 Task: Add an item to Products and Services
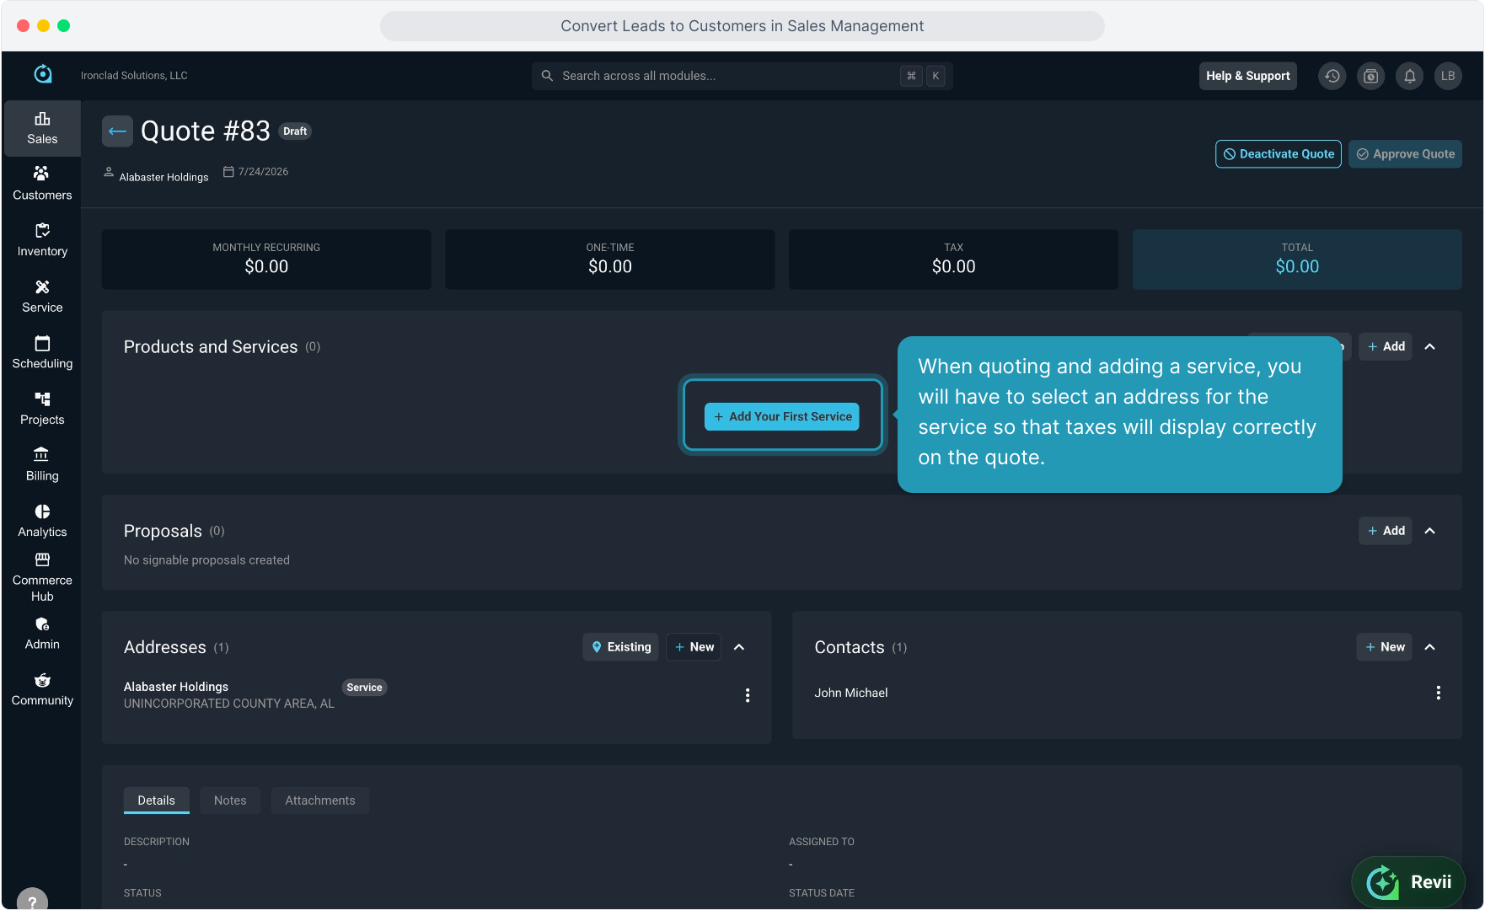click(x=1386, y=346)
